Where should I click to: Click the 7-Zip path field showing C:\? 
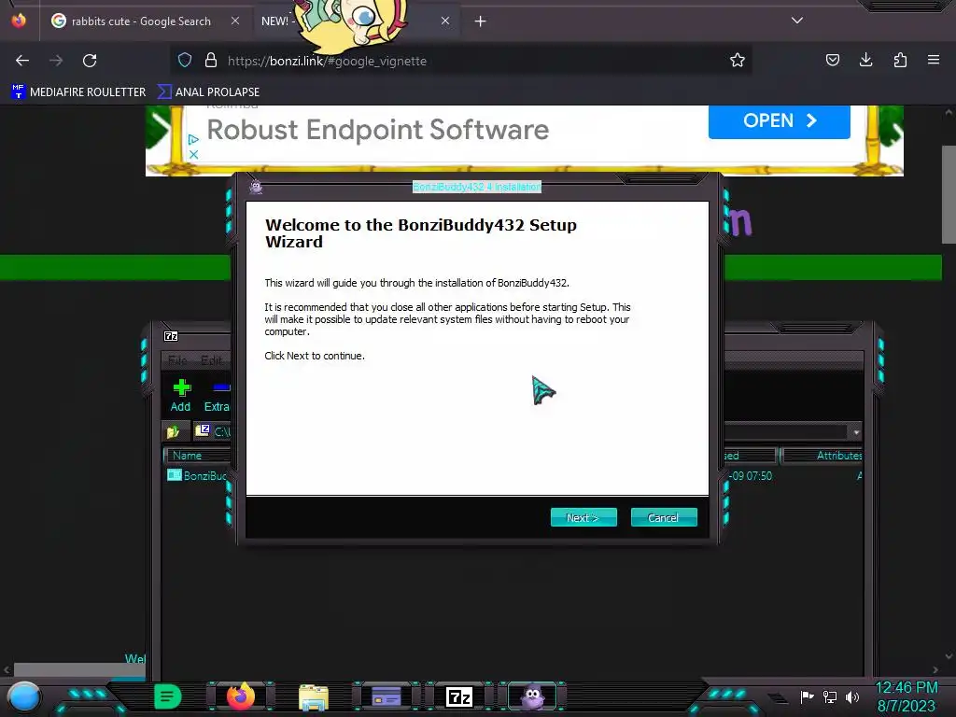click(x=213, y=431)
